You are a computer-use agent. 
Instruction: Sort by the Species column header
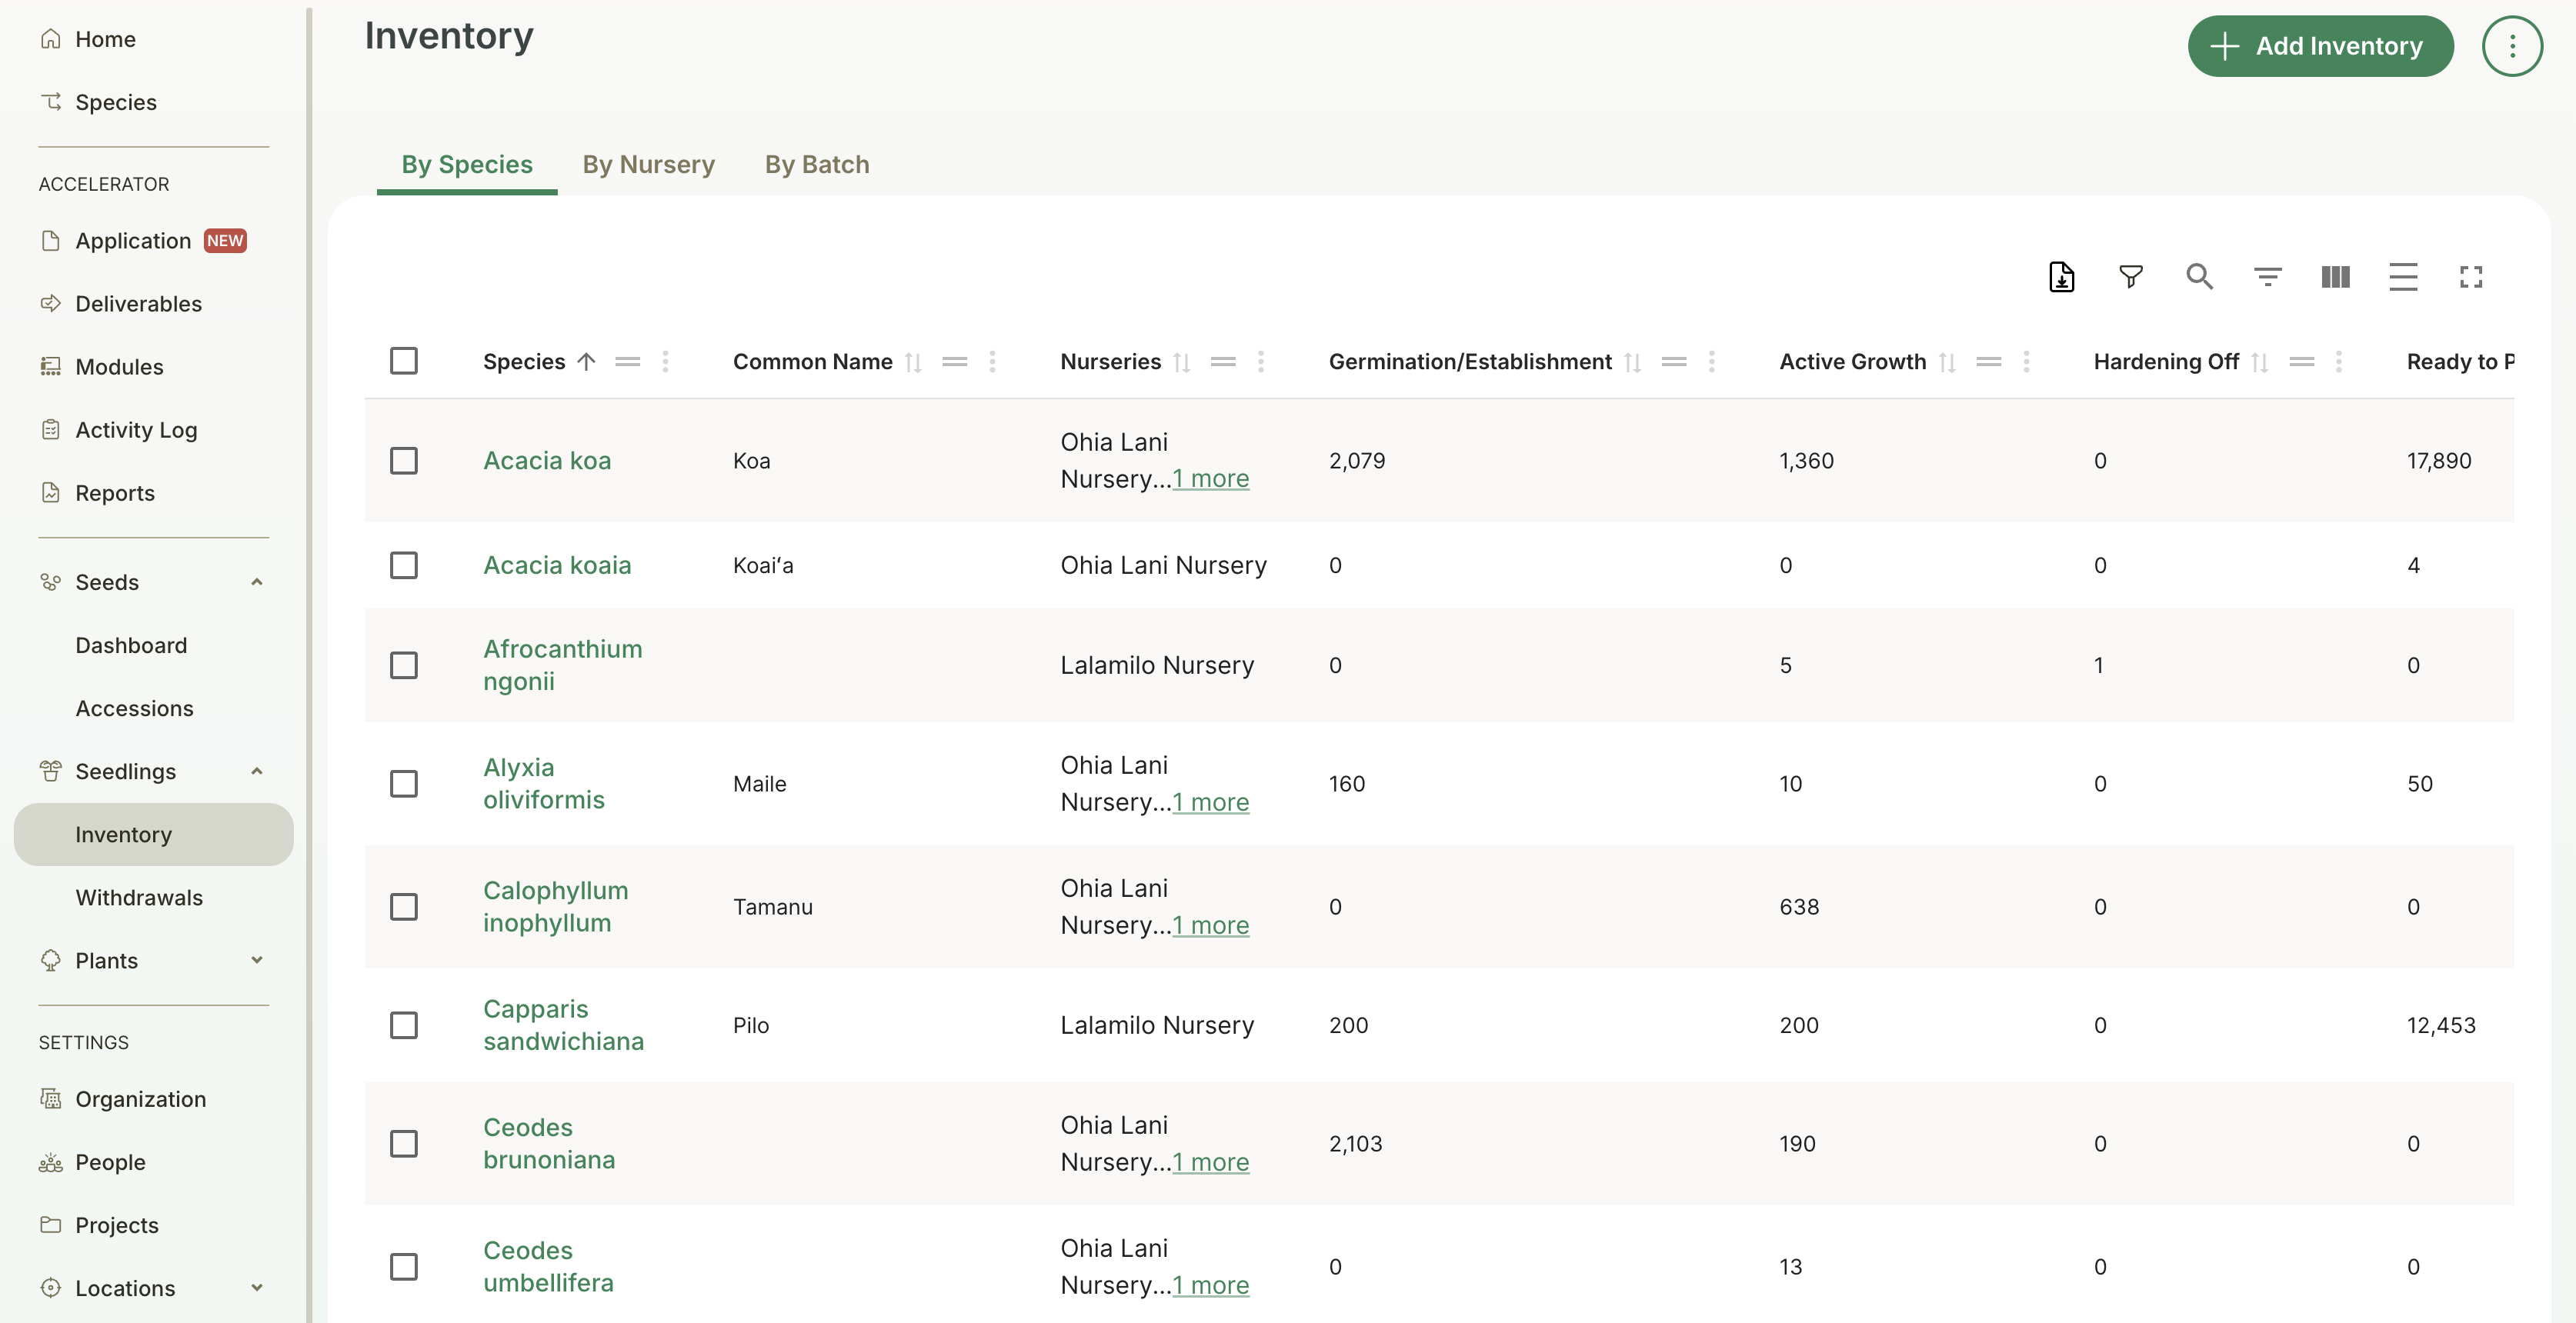(524, 362)
